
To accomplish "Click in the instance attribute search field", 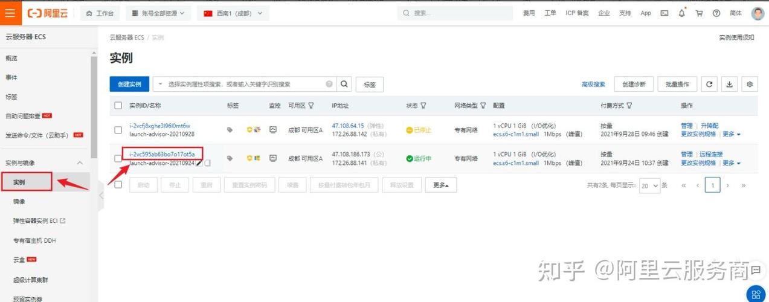I will [246, 85].
